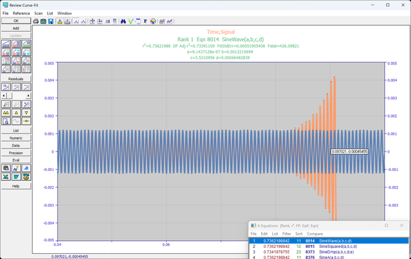
Task: Click the slider thumb under Residuals icons
Action: coord(9,96)
